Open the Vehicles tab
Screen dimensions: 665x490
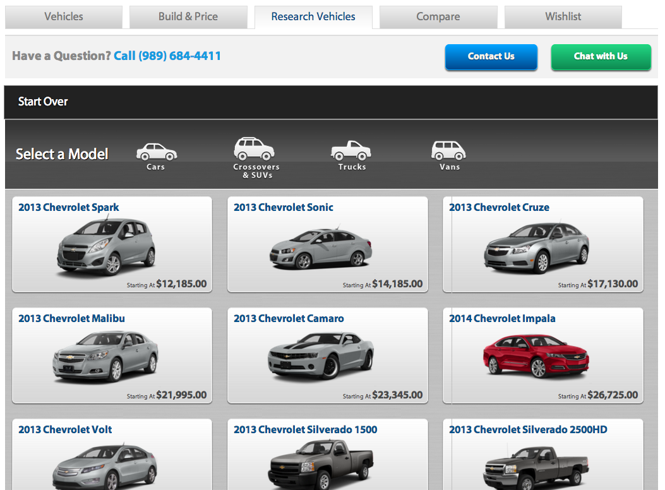coord(64,17)
